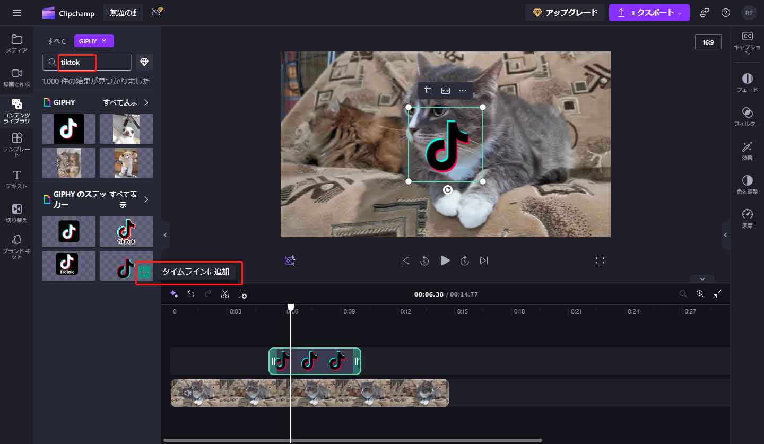Click the アップグレード upgrade button

click(x=566, y=13)
